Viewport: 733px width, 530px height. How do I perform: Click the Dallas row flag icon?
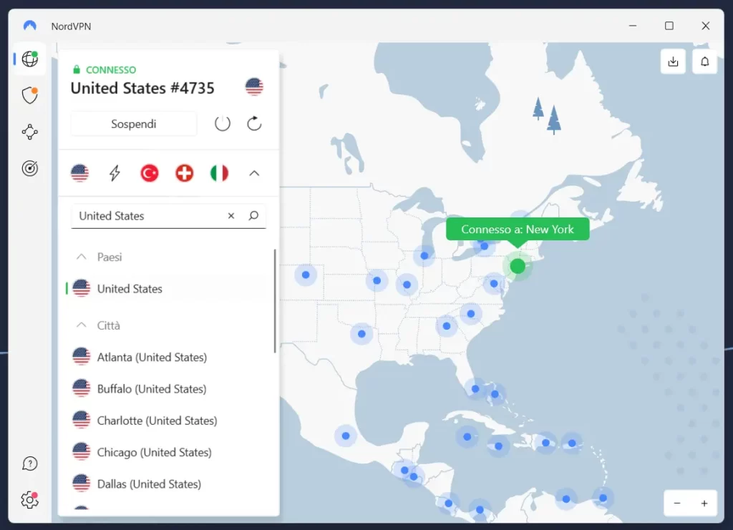click(x=82, y=484)
